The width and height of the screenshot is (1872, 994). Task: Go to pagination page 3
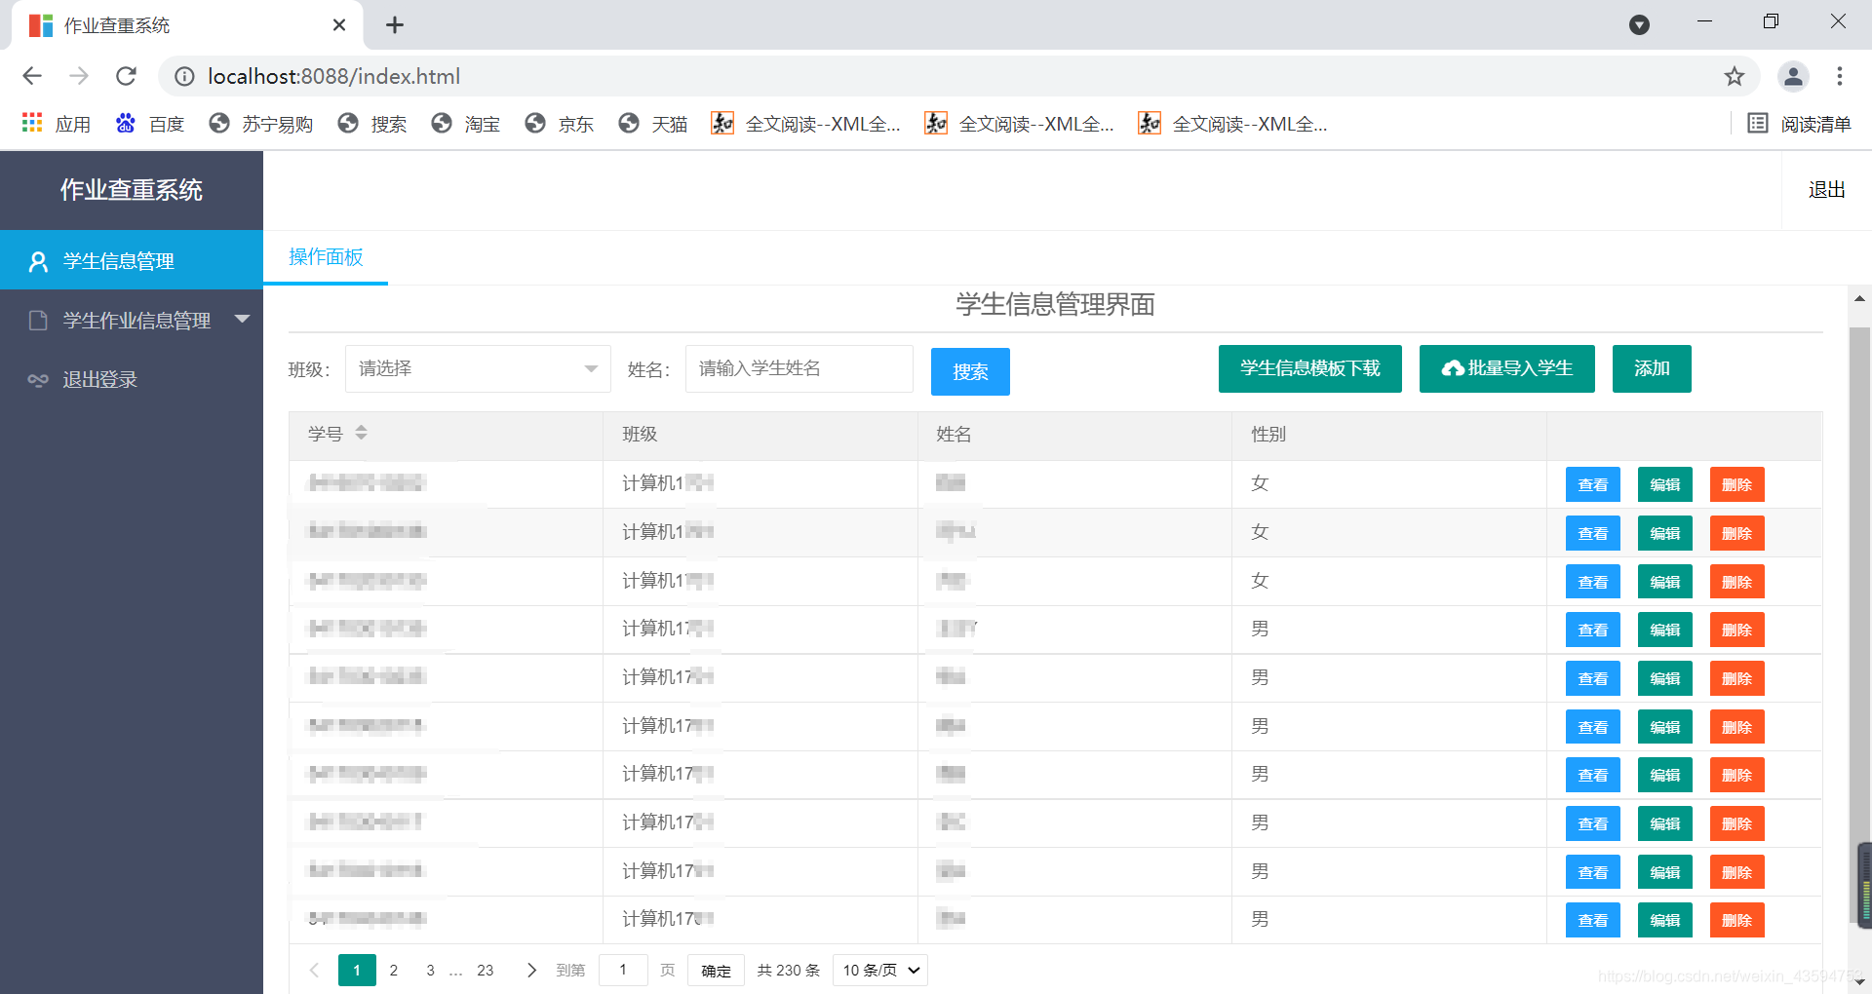(430, 970)
